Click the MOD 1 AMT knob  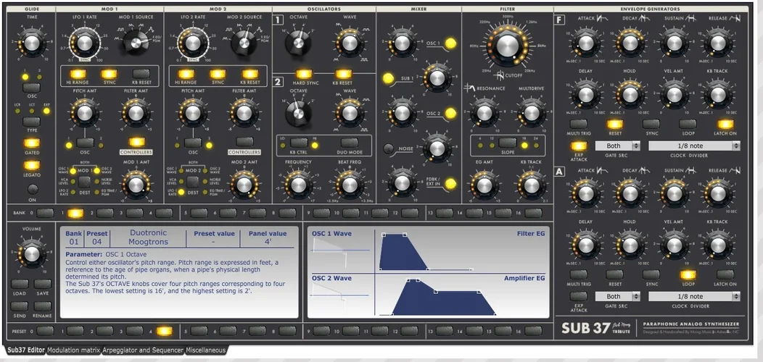pos(136,185)
